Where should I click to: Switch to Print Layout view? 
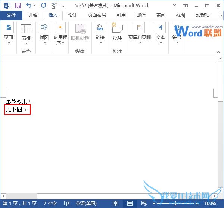[x=130, y=203]
